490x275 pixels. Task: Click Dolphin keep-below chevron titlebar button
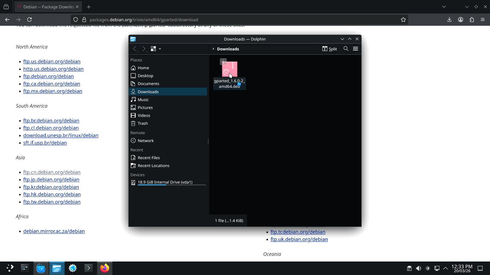pos(342,39)
